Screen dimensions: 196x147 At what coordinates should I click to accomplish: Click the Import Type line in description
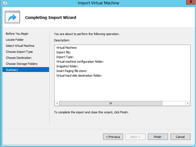pos(65,57)
